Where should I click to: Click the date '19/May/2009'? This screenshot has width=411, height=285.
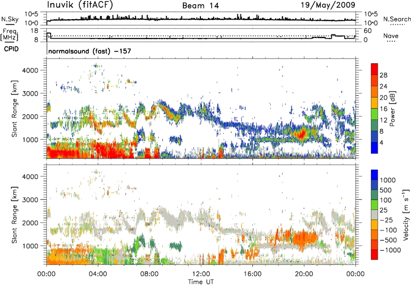[328, 5]
